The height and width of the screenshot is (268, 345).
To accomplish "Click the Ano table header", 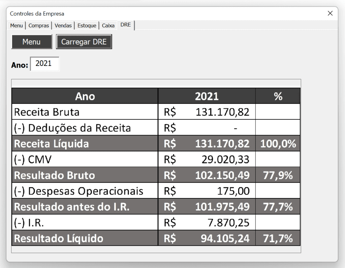I will pos(85,96).
